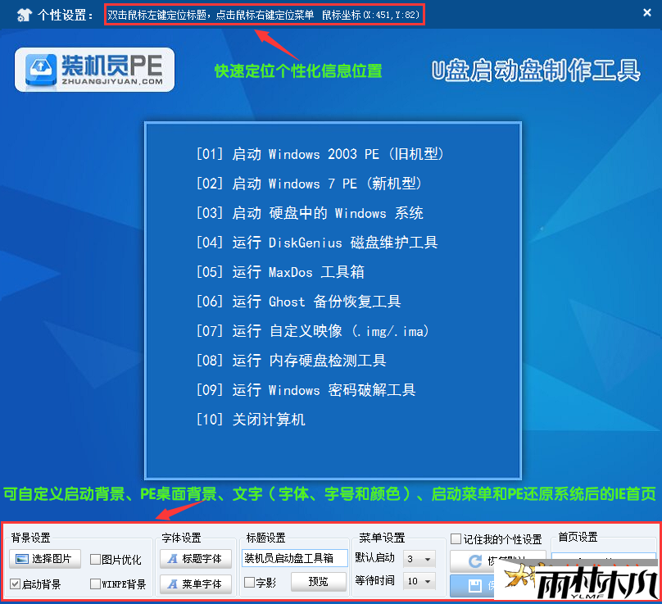Select menu entry 01 启动 Windows 2003 PE
Image resolution: width=662 pixels, height=604 pixels.
pyautogui.click(x=320, y=154)
